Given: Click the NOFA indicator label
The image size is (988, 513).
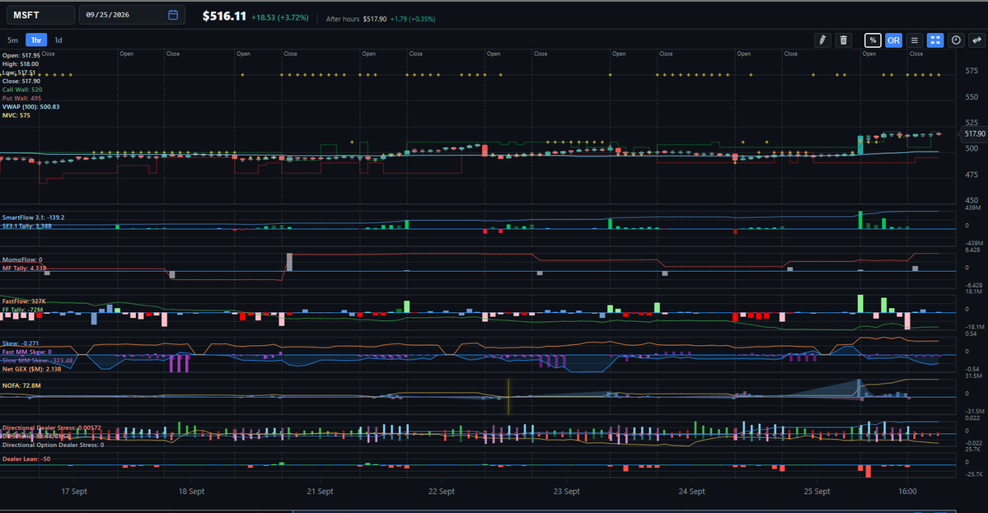Looking at the screenshot, I should tap(21, 385).
